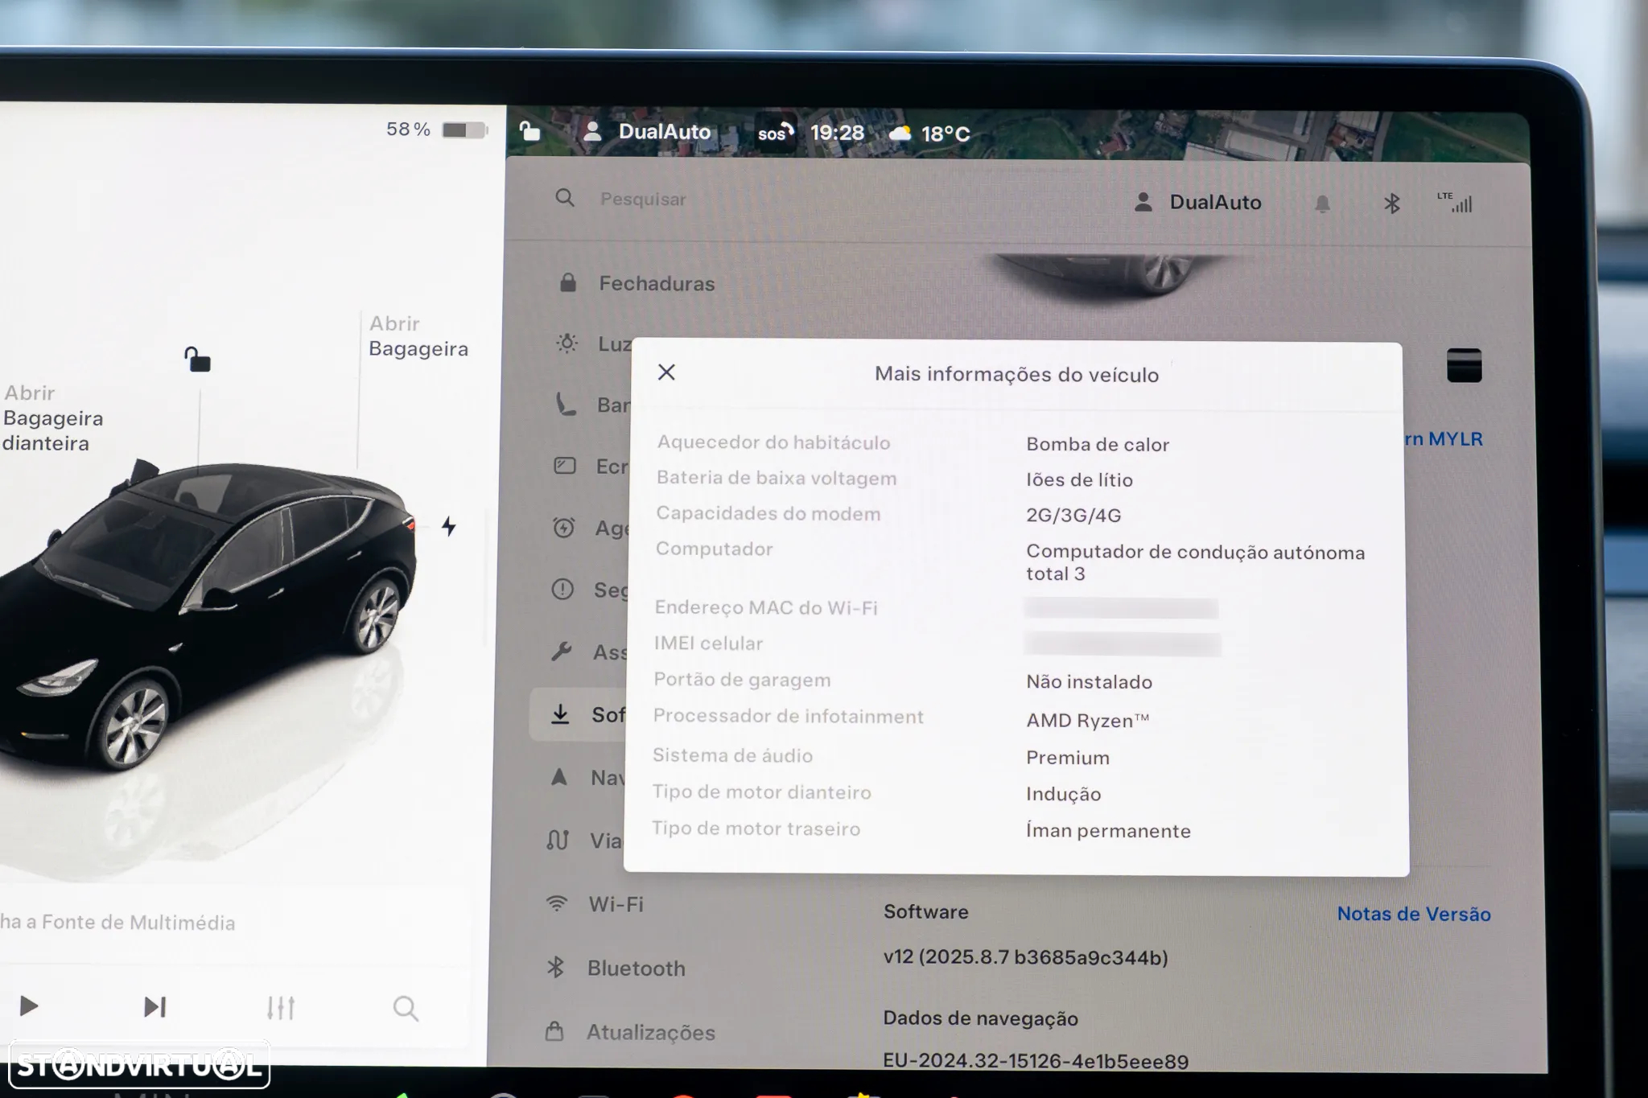Image resolution: width=1648 pixels, height=1098 pixels.
Task: Tap the Indução front motor value
Action: click(x=1064, y=794)
